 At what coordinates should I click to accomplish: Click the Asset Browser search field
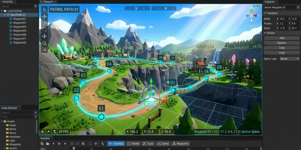[17, 112]
